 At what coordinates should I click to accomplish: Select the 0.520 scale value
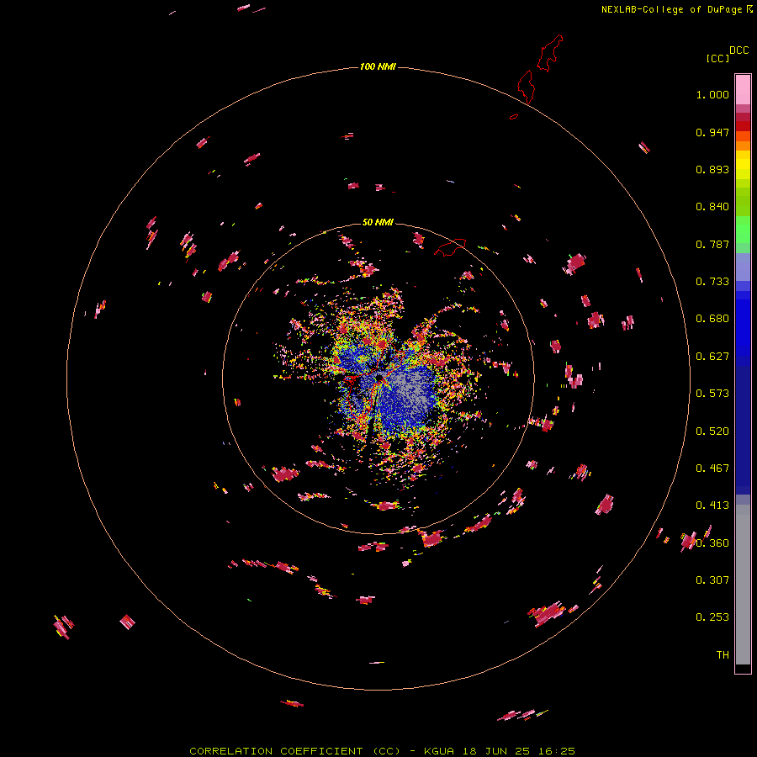tap(712, 431)
